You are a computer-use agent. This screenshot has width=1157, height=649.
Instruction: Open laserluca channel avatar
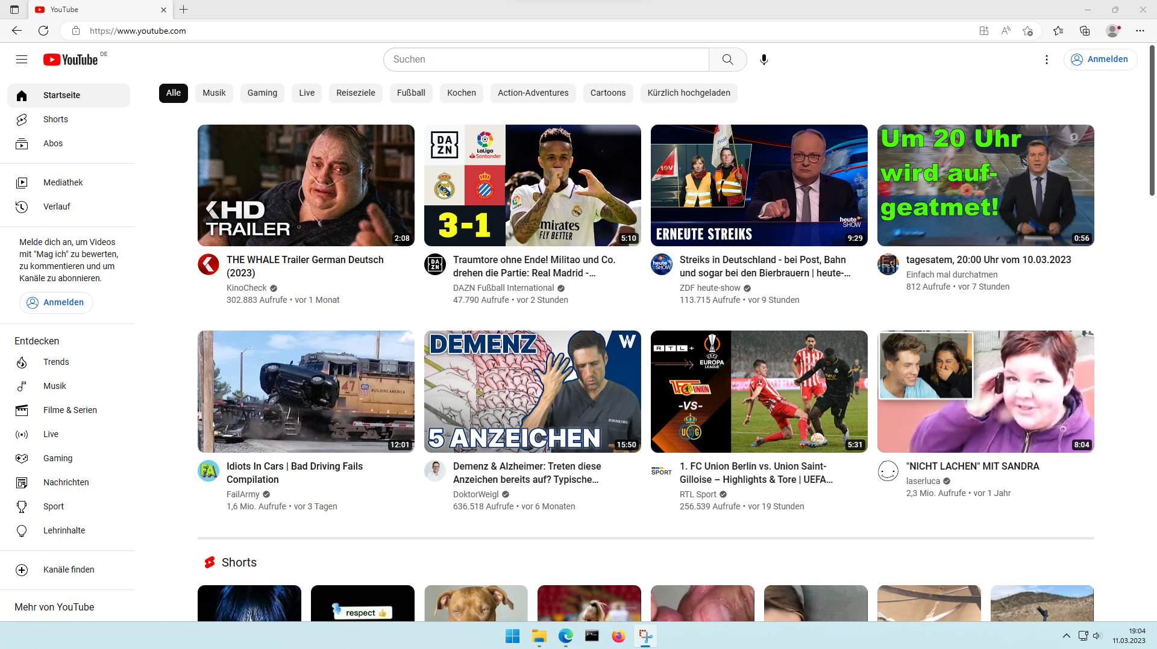[888, 471]
